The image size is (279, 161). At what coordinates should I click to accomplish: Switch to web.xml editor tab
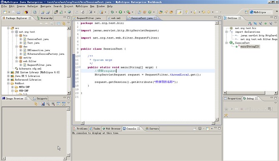(x=116, y=18)
